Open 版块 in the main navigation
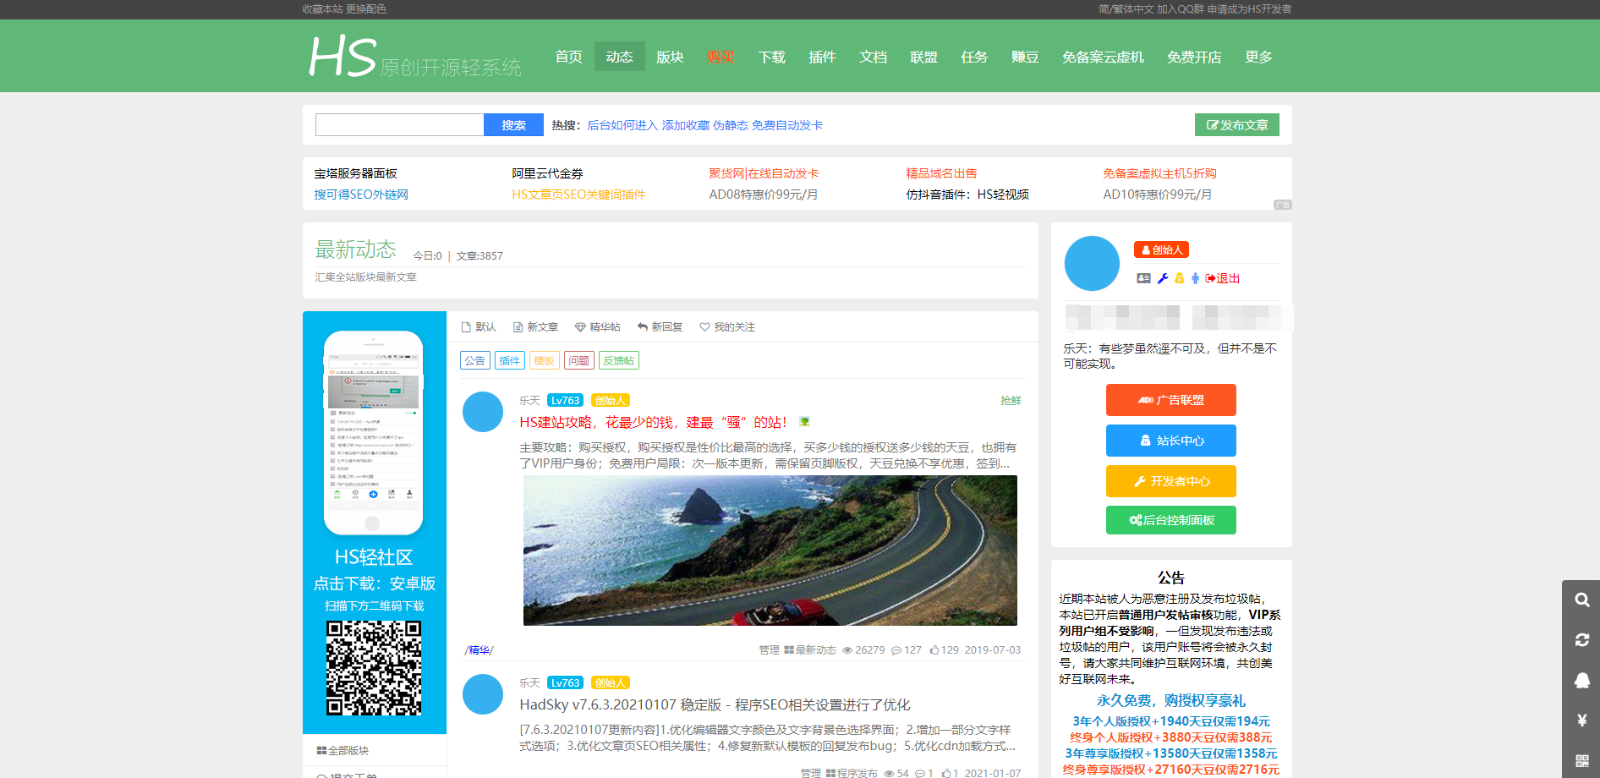Viewport: 1600px width, 778px height. tap(671, 57)
